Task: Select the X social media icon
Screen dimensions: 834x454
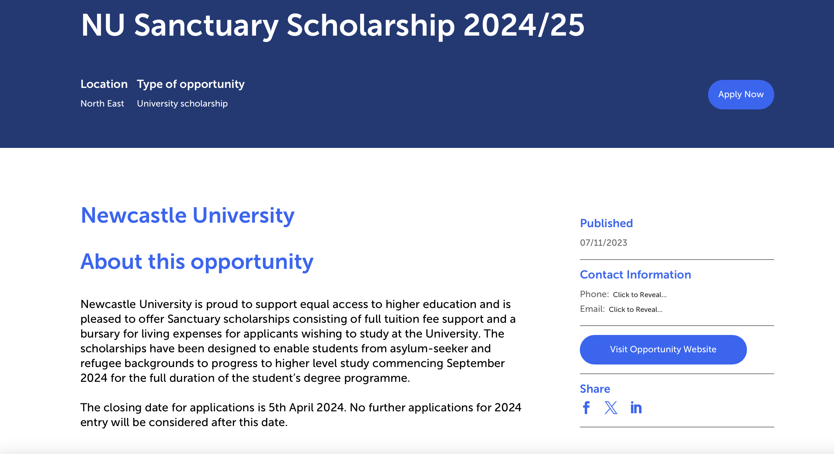Action: (611, 408)
